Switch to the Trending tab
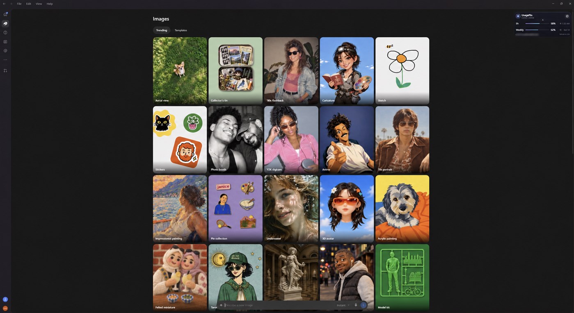This screenshot has width=574, height=313. tap(162, 30)
